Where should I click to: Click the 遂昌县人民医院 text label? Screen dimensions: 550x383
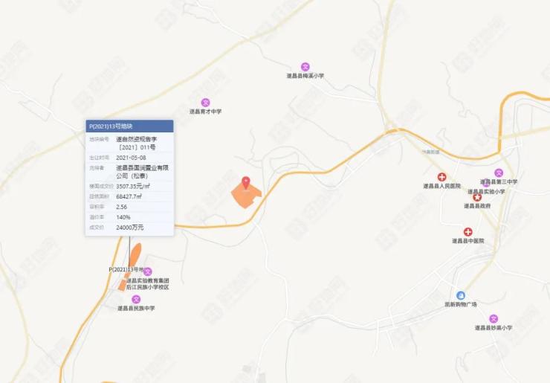[441, 186]
